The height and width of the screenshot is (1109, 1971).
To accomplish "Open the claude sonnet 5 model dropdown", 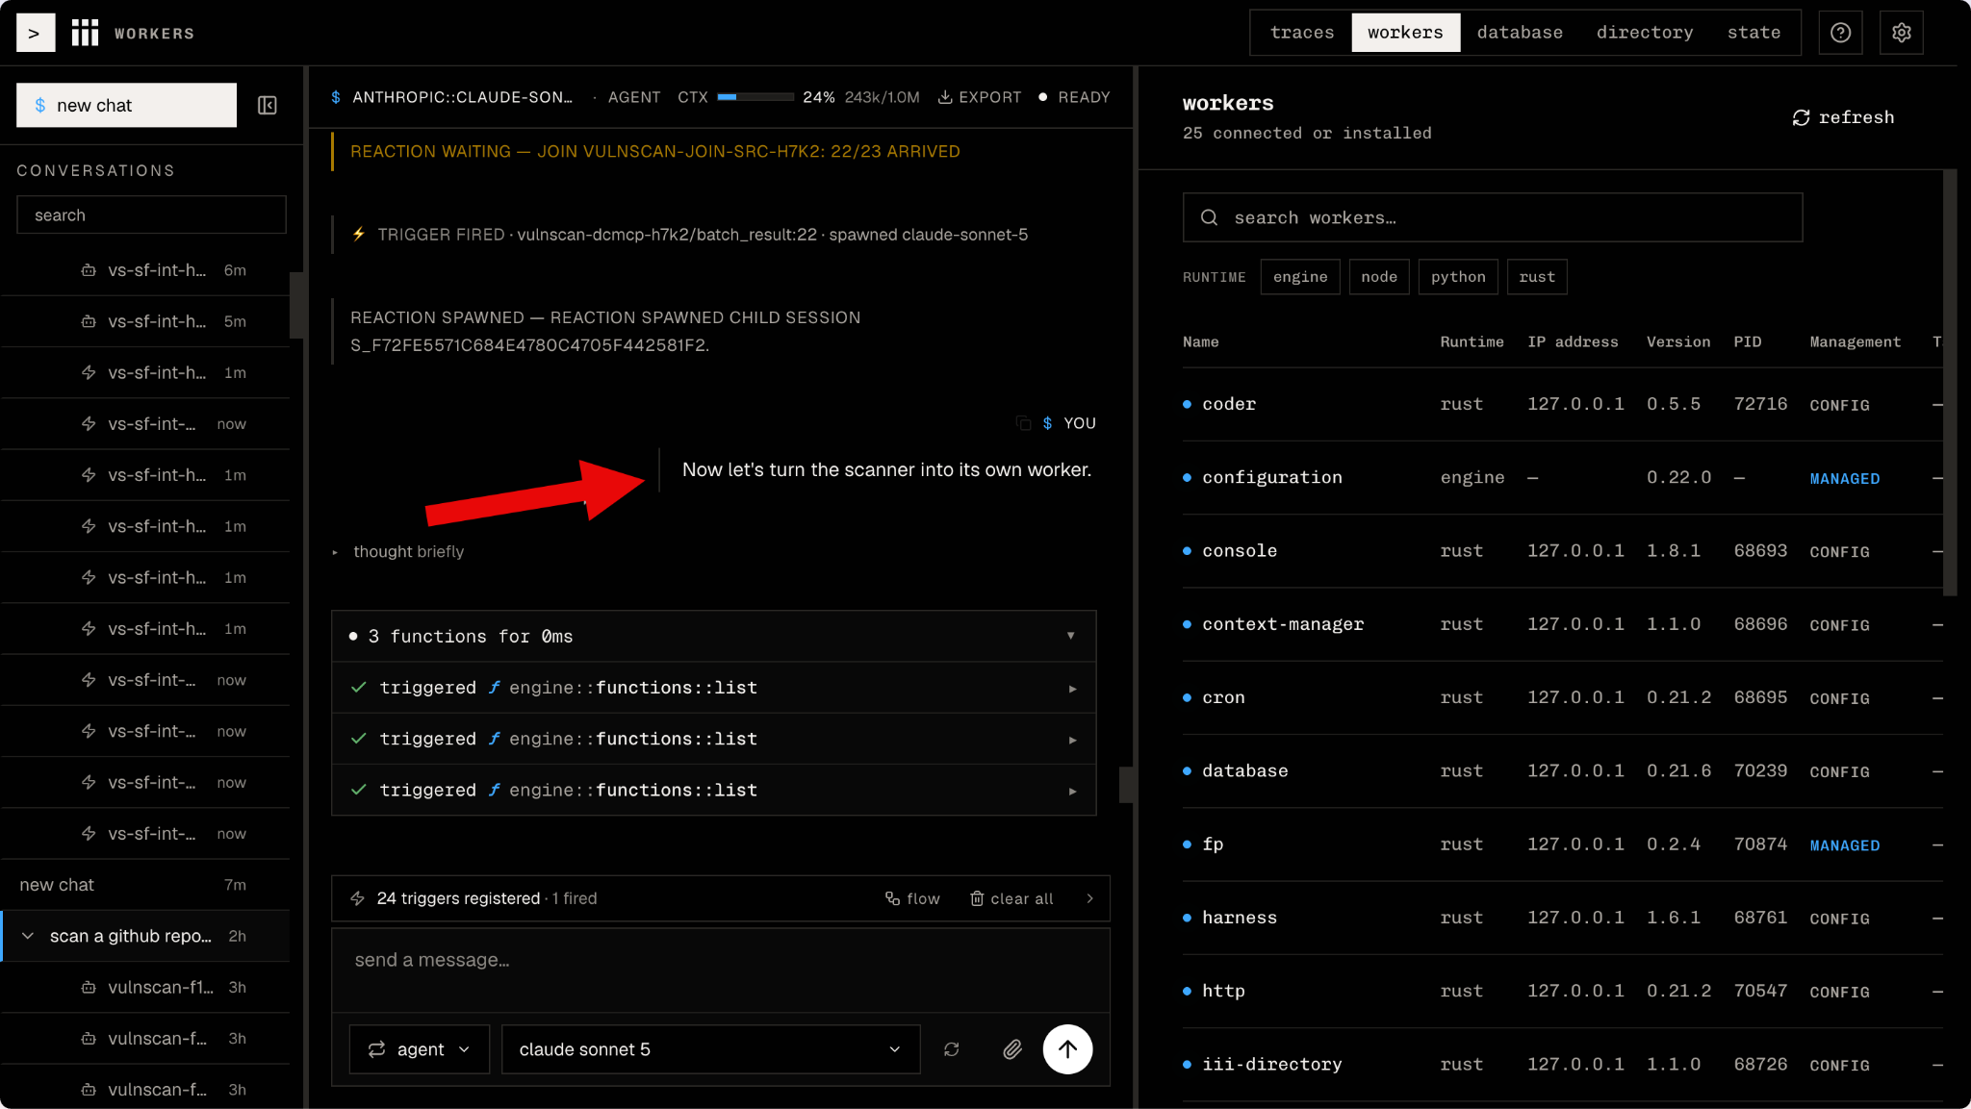I will 710,1049.
